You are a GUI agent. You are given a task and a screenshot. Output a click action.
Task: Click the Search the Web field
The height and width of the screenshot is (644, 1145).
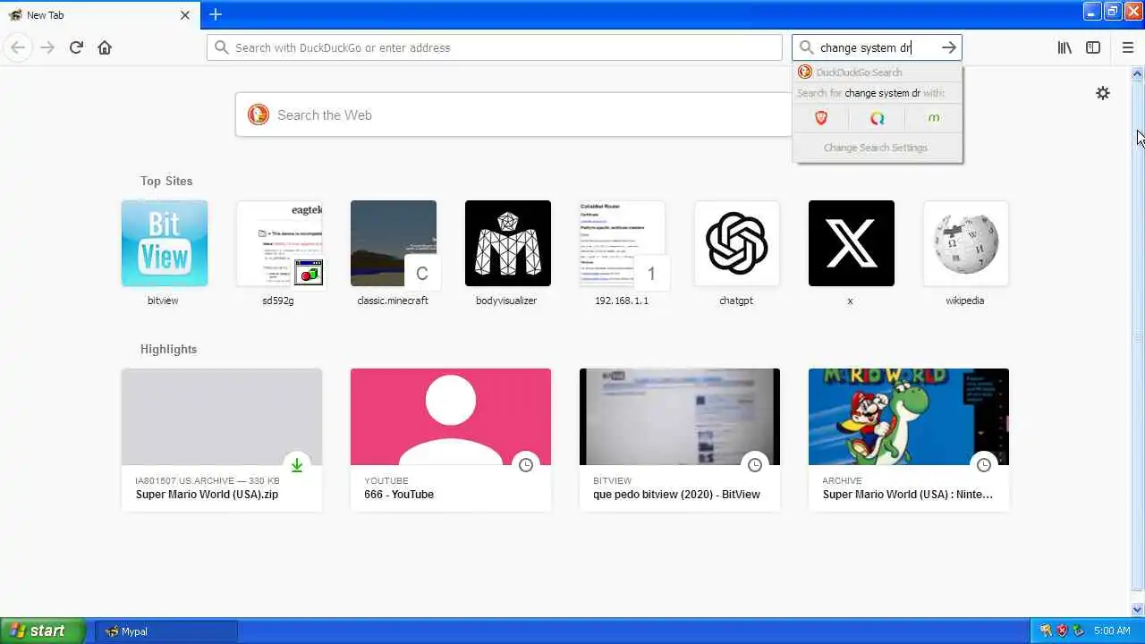click(x=513, y=114)
